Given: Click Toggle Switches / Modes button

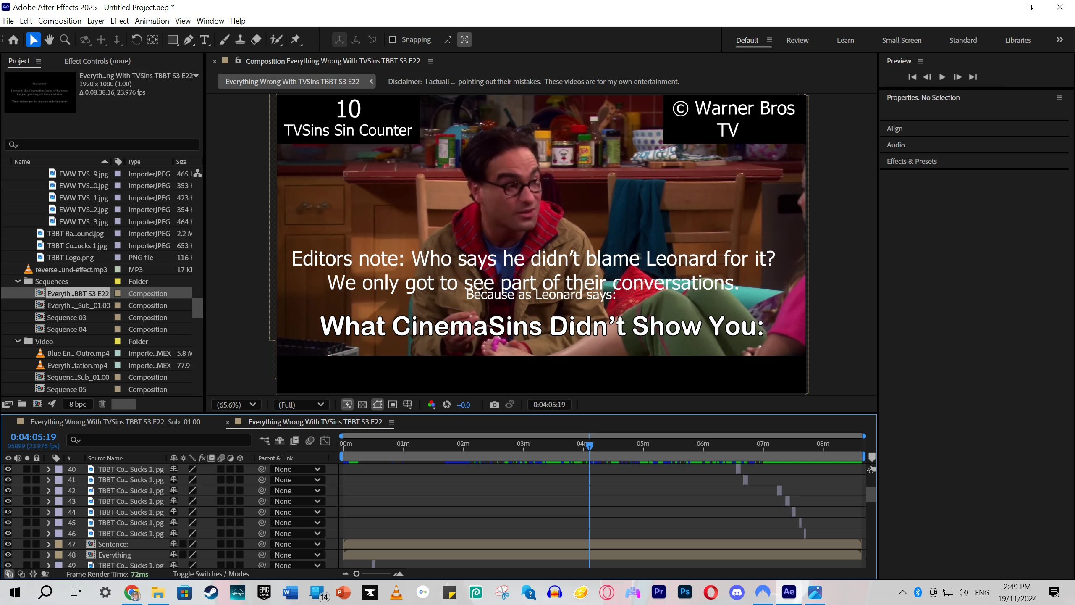Looking at the screenshot, I should coord(211,574).
